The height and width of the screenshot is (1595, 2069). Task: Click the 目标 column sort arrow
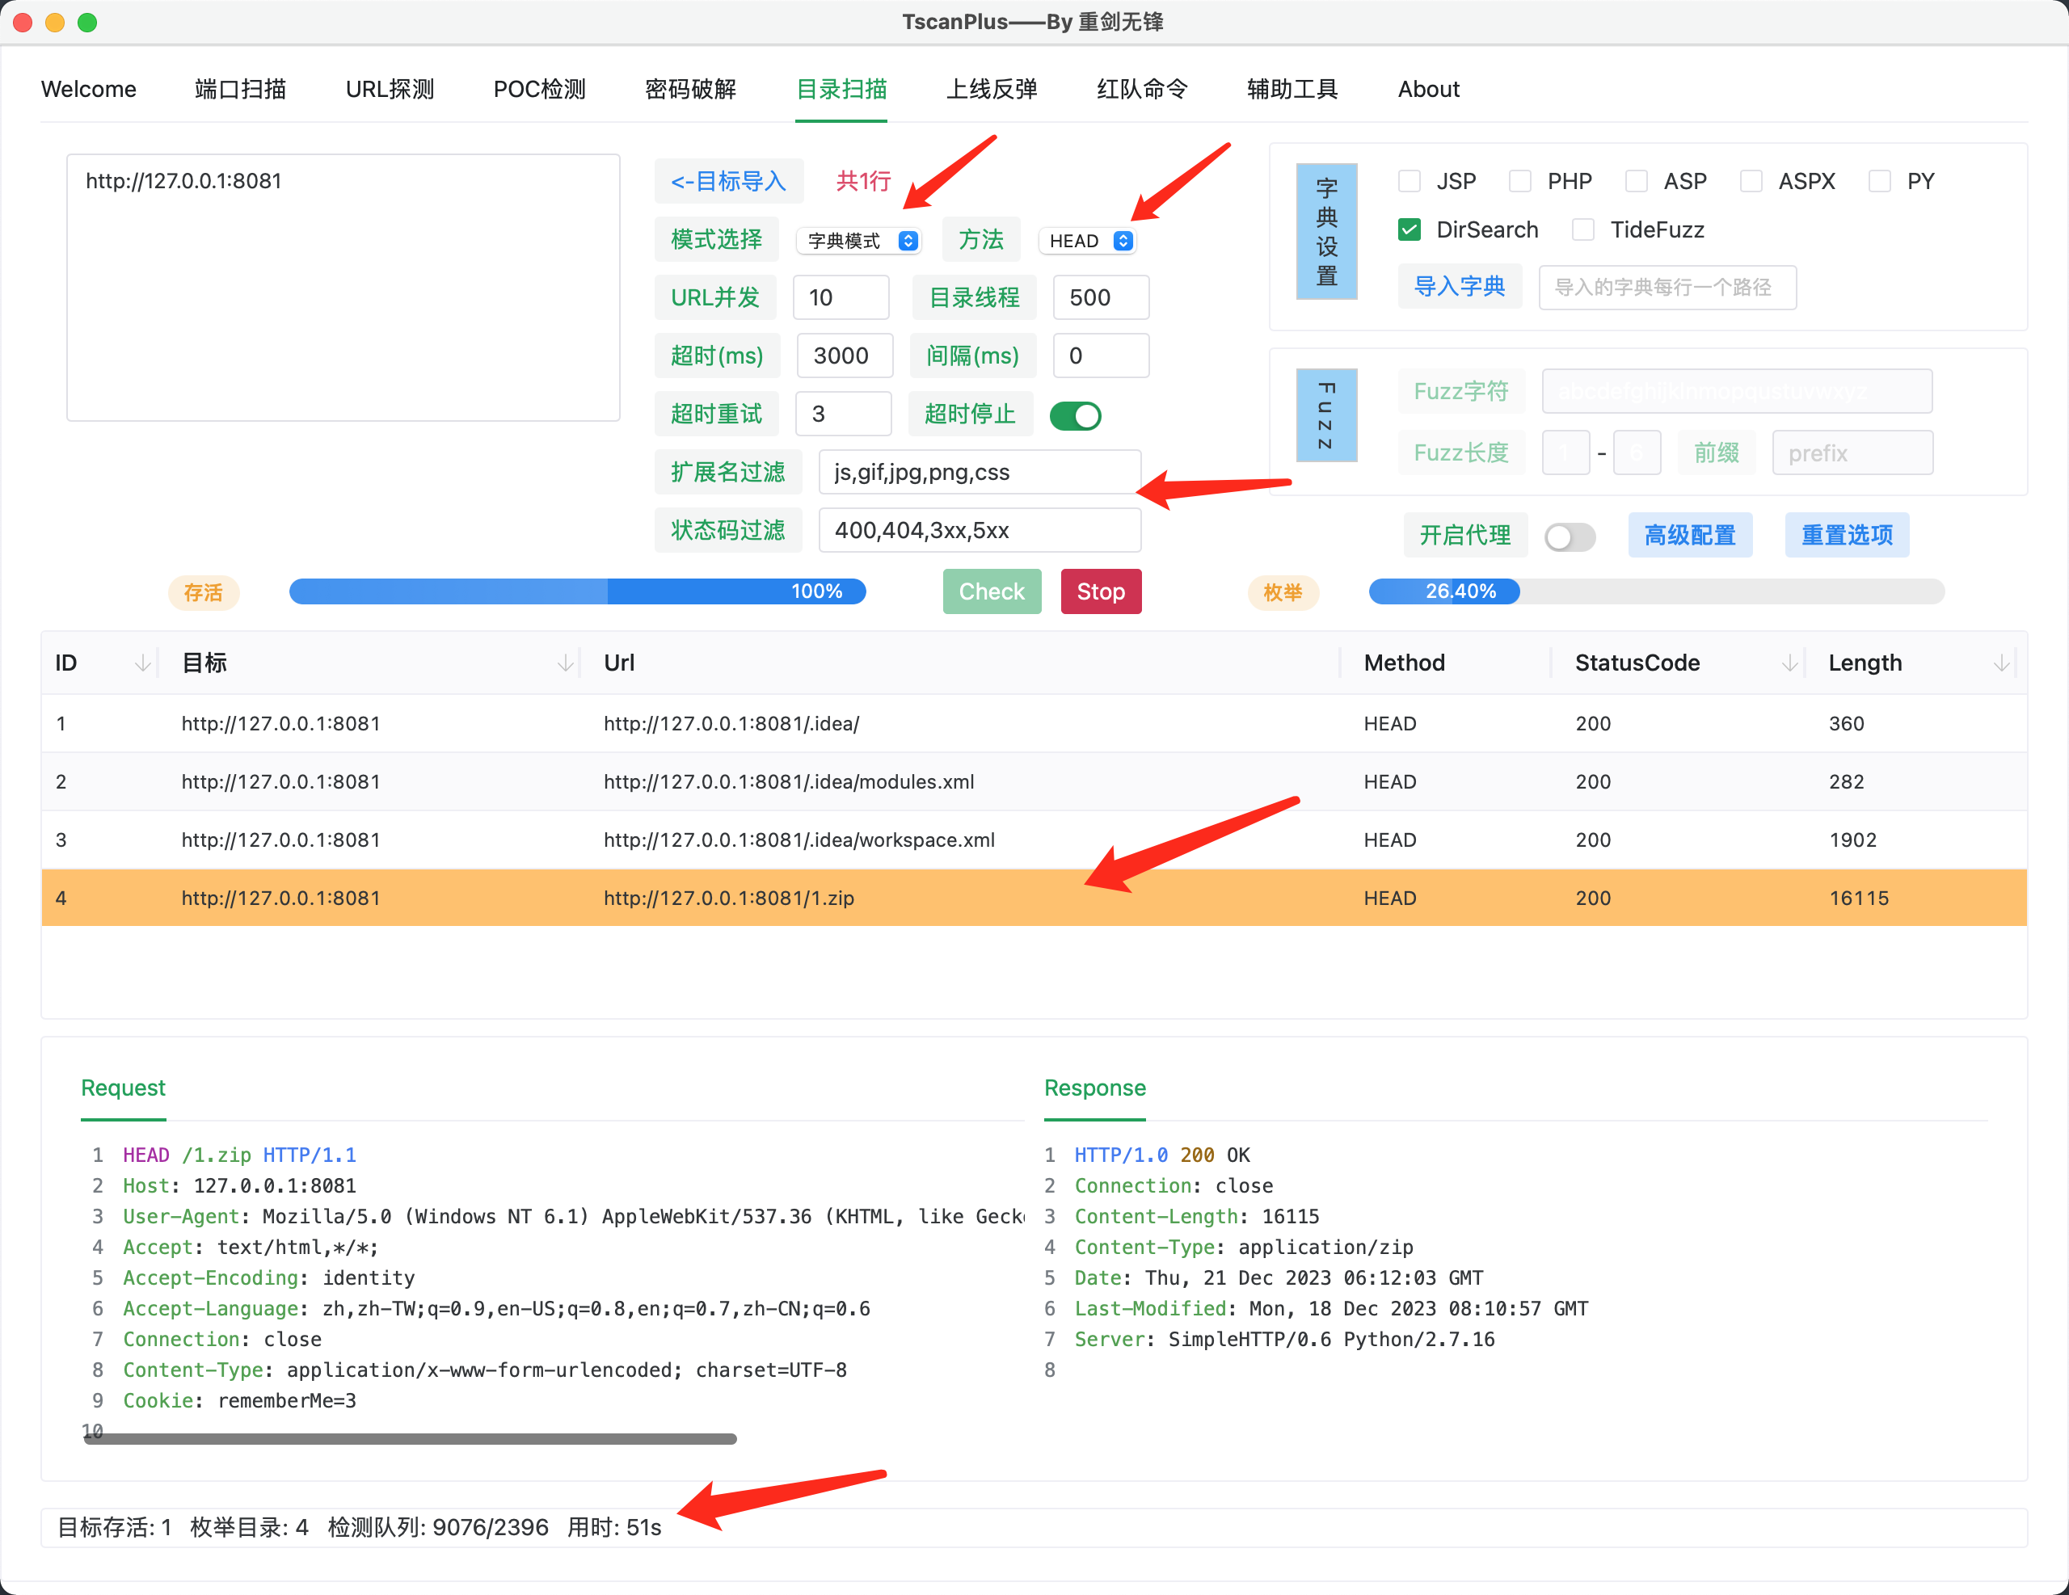[566, 663]
